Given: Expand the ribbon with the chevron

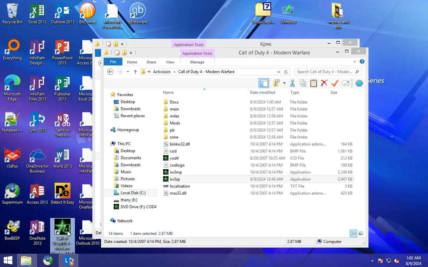Looking at the screenshot, I should click(x=355, y=62).
